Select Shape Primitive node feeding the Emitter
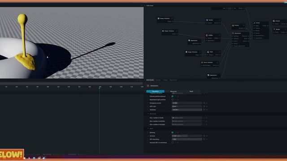The image size is (287, 161). pyautogui.click(x=165, y=20)
